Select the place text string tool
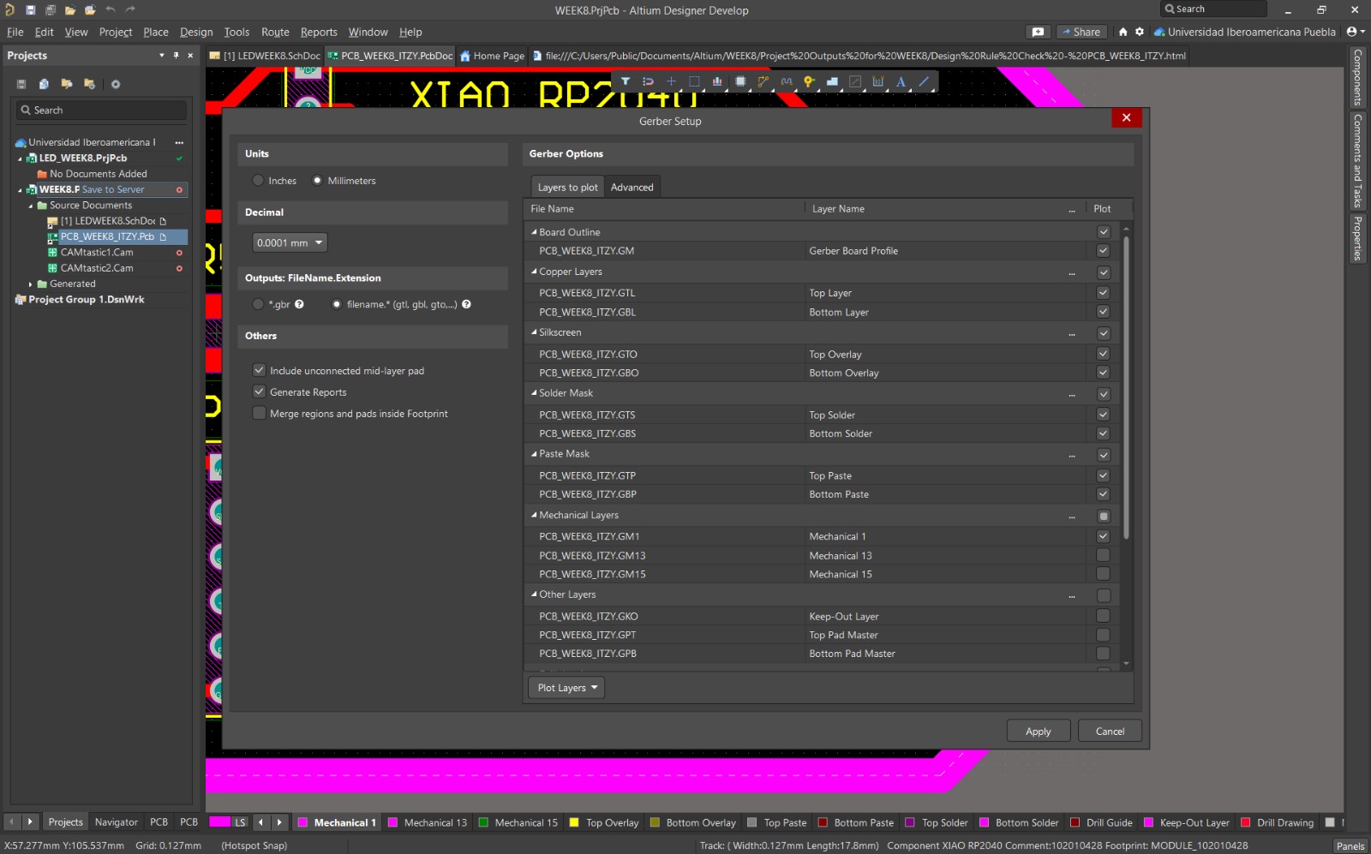The width and height of the screenshot is (1371, 854). click(901, 82)
